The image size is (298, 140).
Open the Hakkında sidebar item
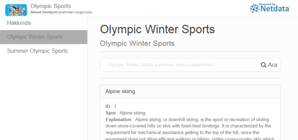(44, 23)
